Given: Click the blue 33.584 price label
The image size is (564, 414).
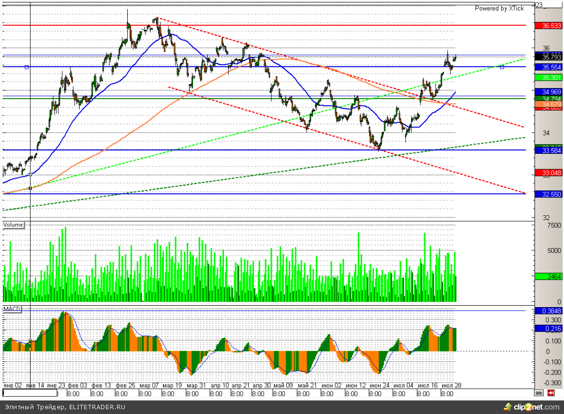Looking at the screenshot, I should 549,150.
